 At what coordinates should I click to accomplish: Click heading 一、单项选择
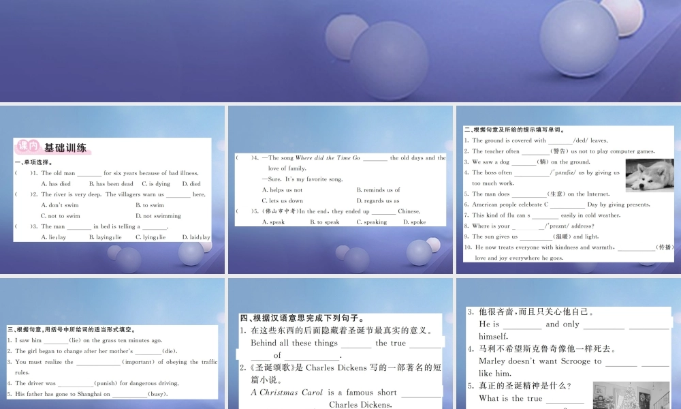(33, 162)
